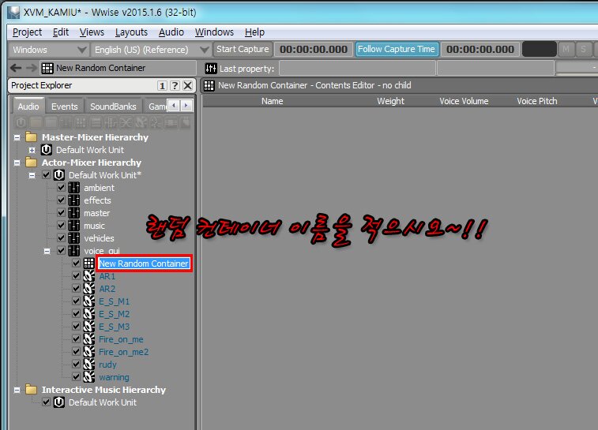
Task: Expand the Master-Mixer Default Work Unit
Action: click(32, 150)
